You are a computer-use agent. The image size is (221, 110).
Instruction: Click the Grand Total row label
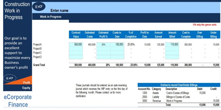coord(39,65)
